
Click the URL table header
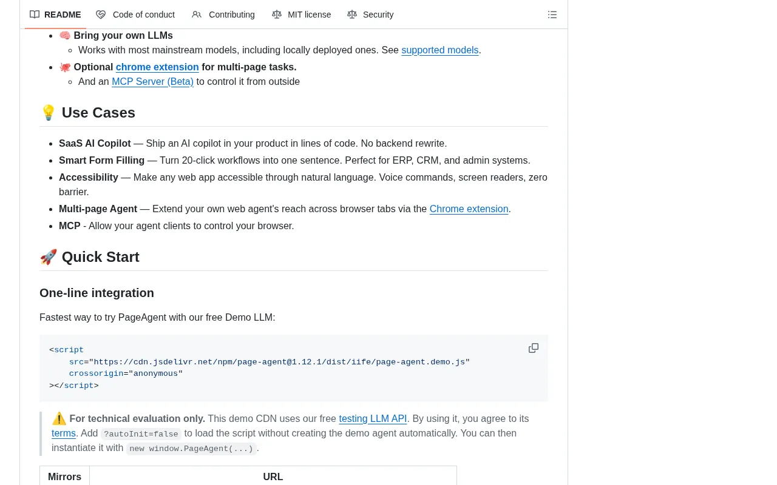273,477
